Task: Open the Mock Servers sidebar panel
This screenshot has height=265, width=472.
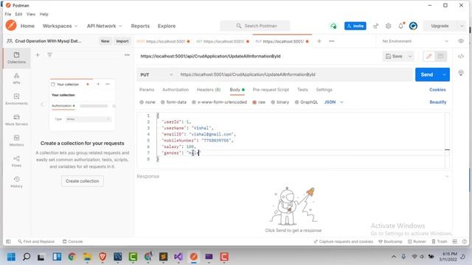Action: [16, 119]
